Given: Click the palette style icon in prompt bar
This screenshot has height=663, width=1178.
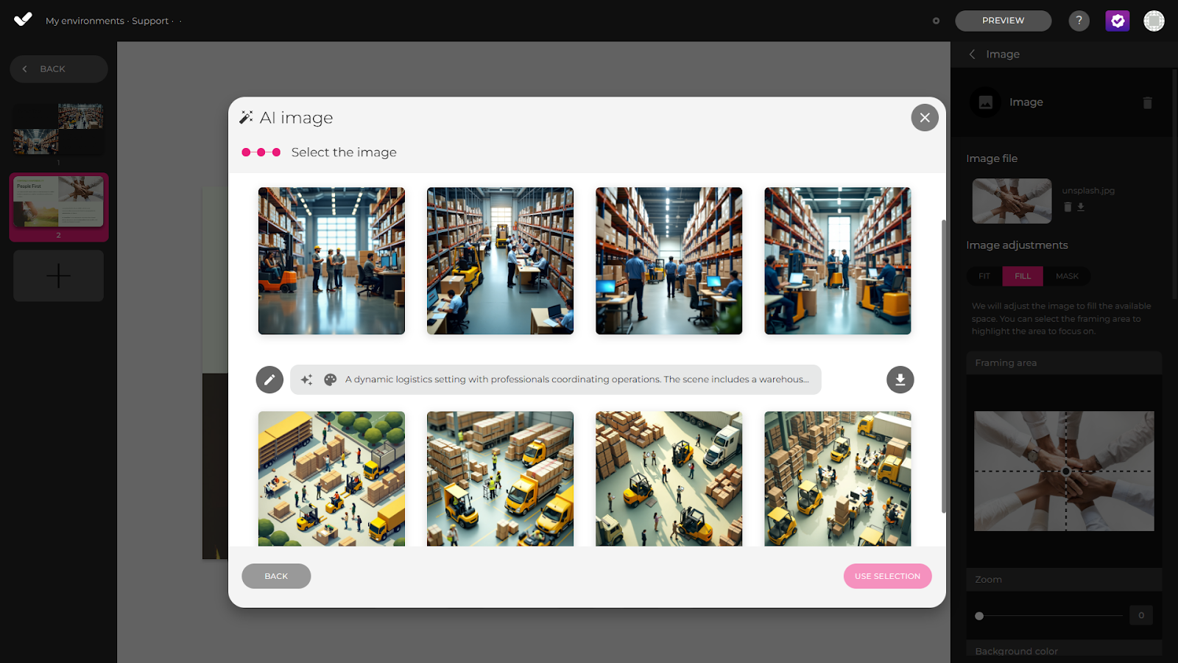Looking at the screenshot, I should [331, 379].
